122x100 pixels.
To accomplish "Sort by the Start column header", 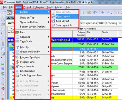I will 93,34.
